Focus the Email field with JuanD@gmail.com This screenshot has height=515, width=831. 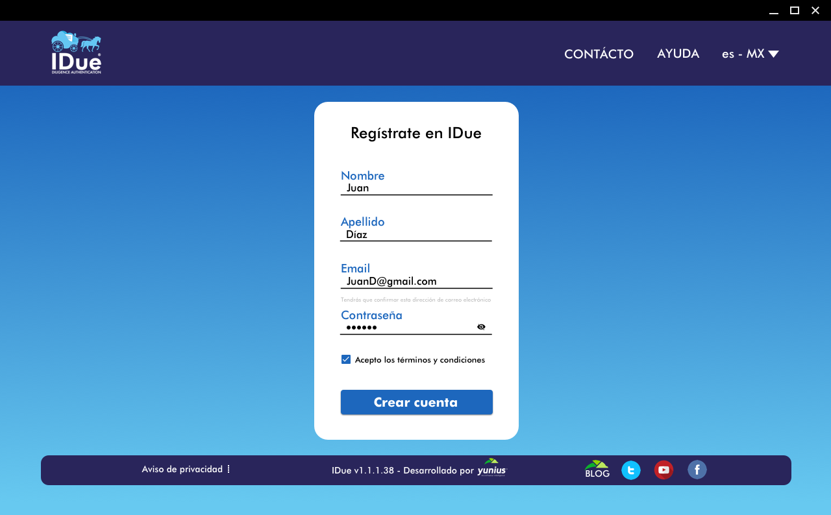click(415, 281)
